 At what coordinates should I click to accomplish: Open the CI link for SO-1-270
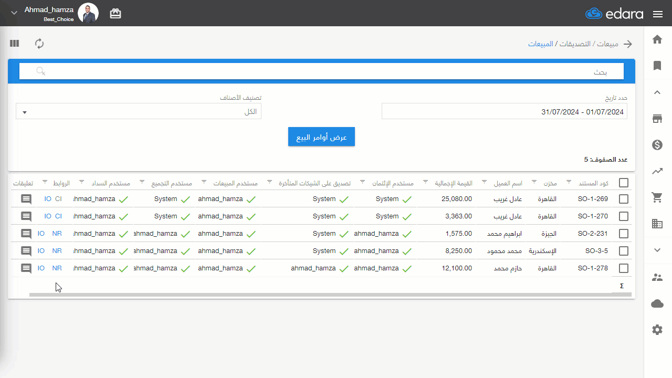click(58, 216)
